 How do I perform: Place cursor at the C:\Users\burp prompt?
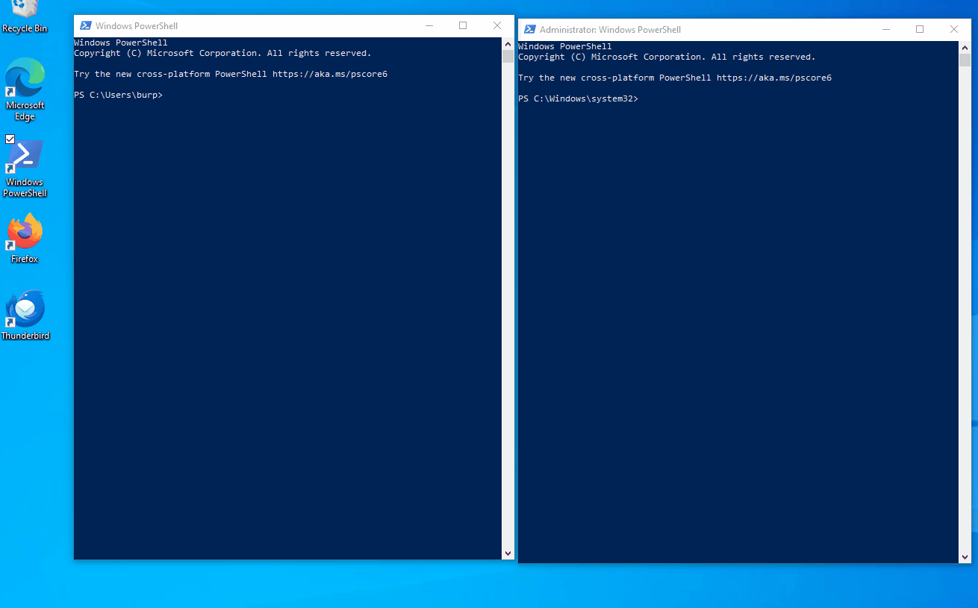(165, 95)
